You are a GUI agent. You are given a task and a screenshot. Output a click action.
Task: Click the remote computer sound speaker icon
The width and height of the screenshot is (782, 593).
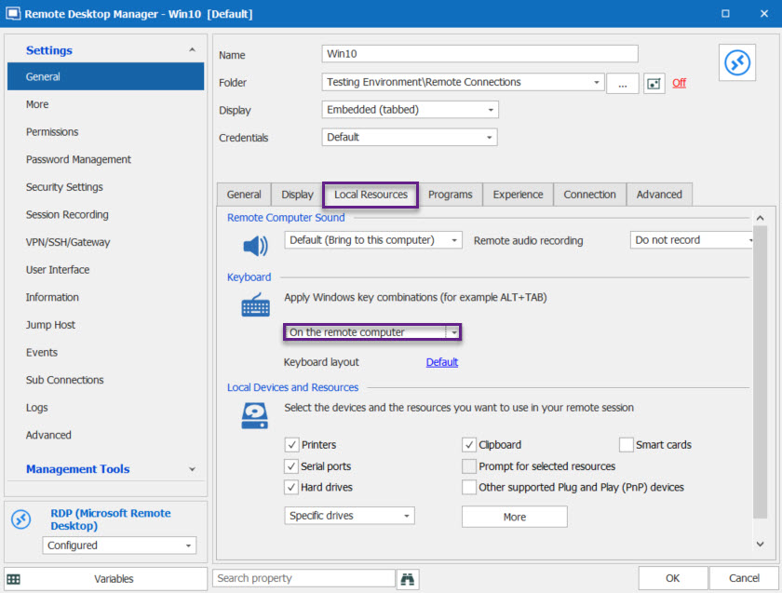(255, 246)
